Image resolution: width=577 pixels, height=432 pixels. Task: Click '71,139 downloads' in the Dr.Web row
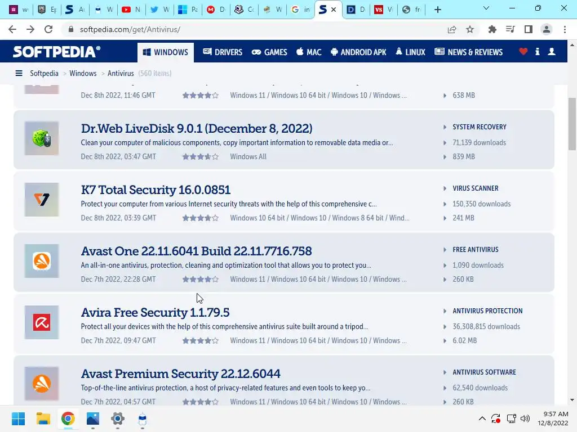479,142
